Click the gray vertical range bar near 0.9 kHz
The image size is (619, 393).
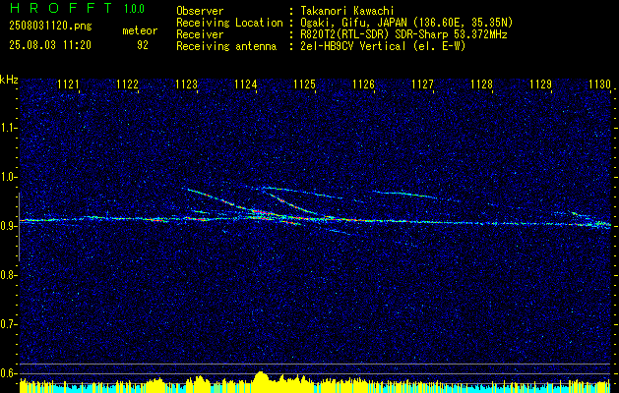(20, 227)
